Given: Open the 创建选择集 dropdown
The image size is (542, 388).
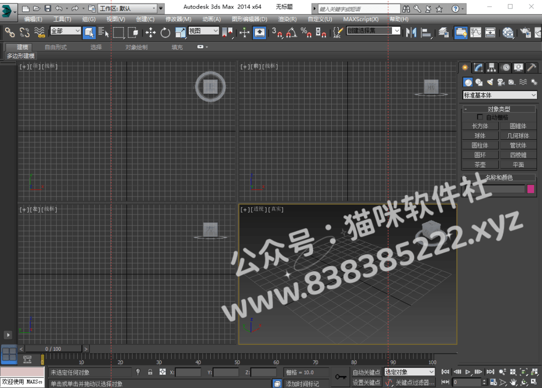Looking at the screenshot, I should (373, 31).
